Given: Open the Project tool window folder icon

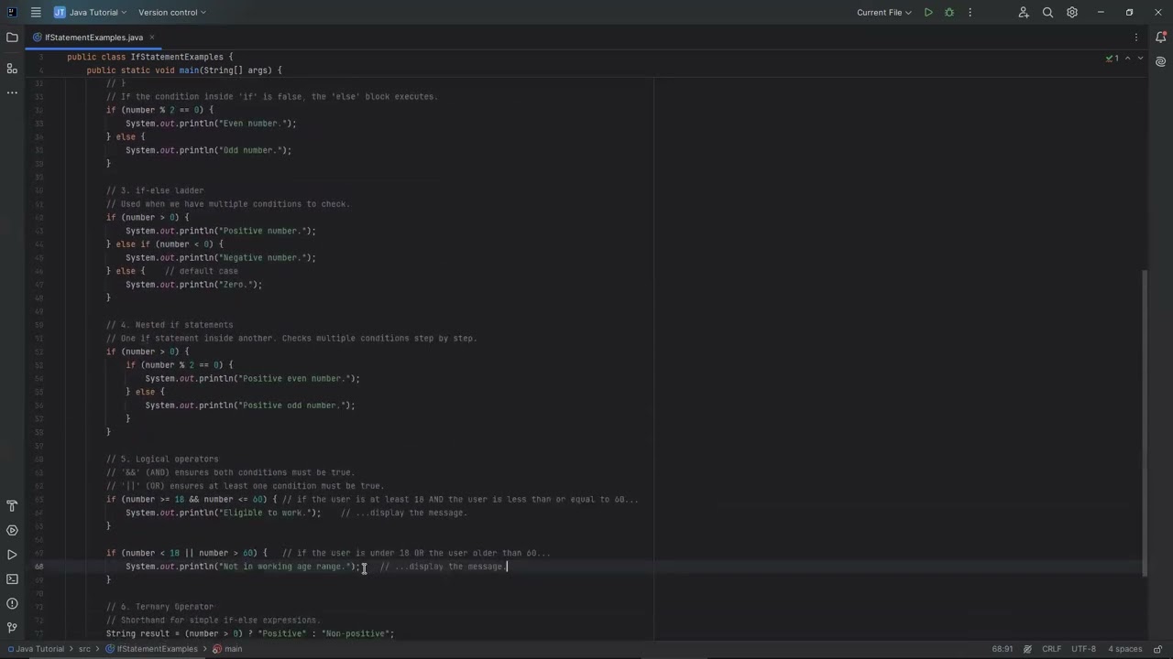Looking at the screenshot, I should tap(12, 38).
